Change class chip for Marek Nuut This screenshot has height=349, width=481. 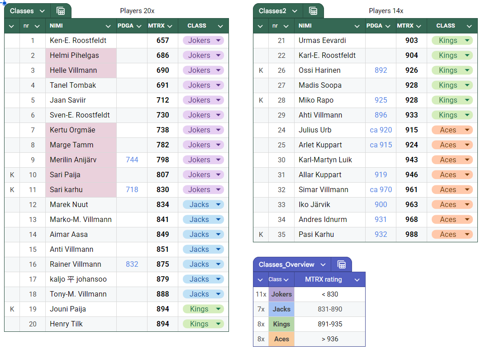click(203, 205)
